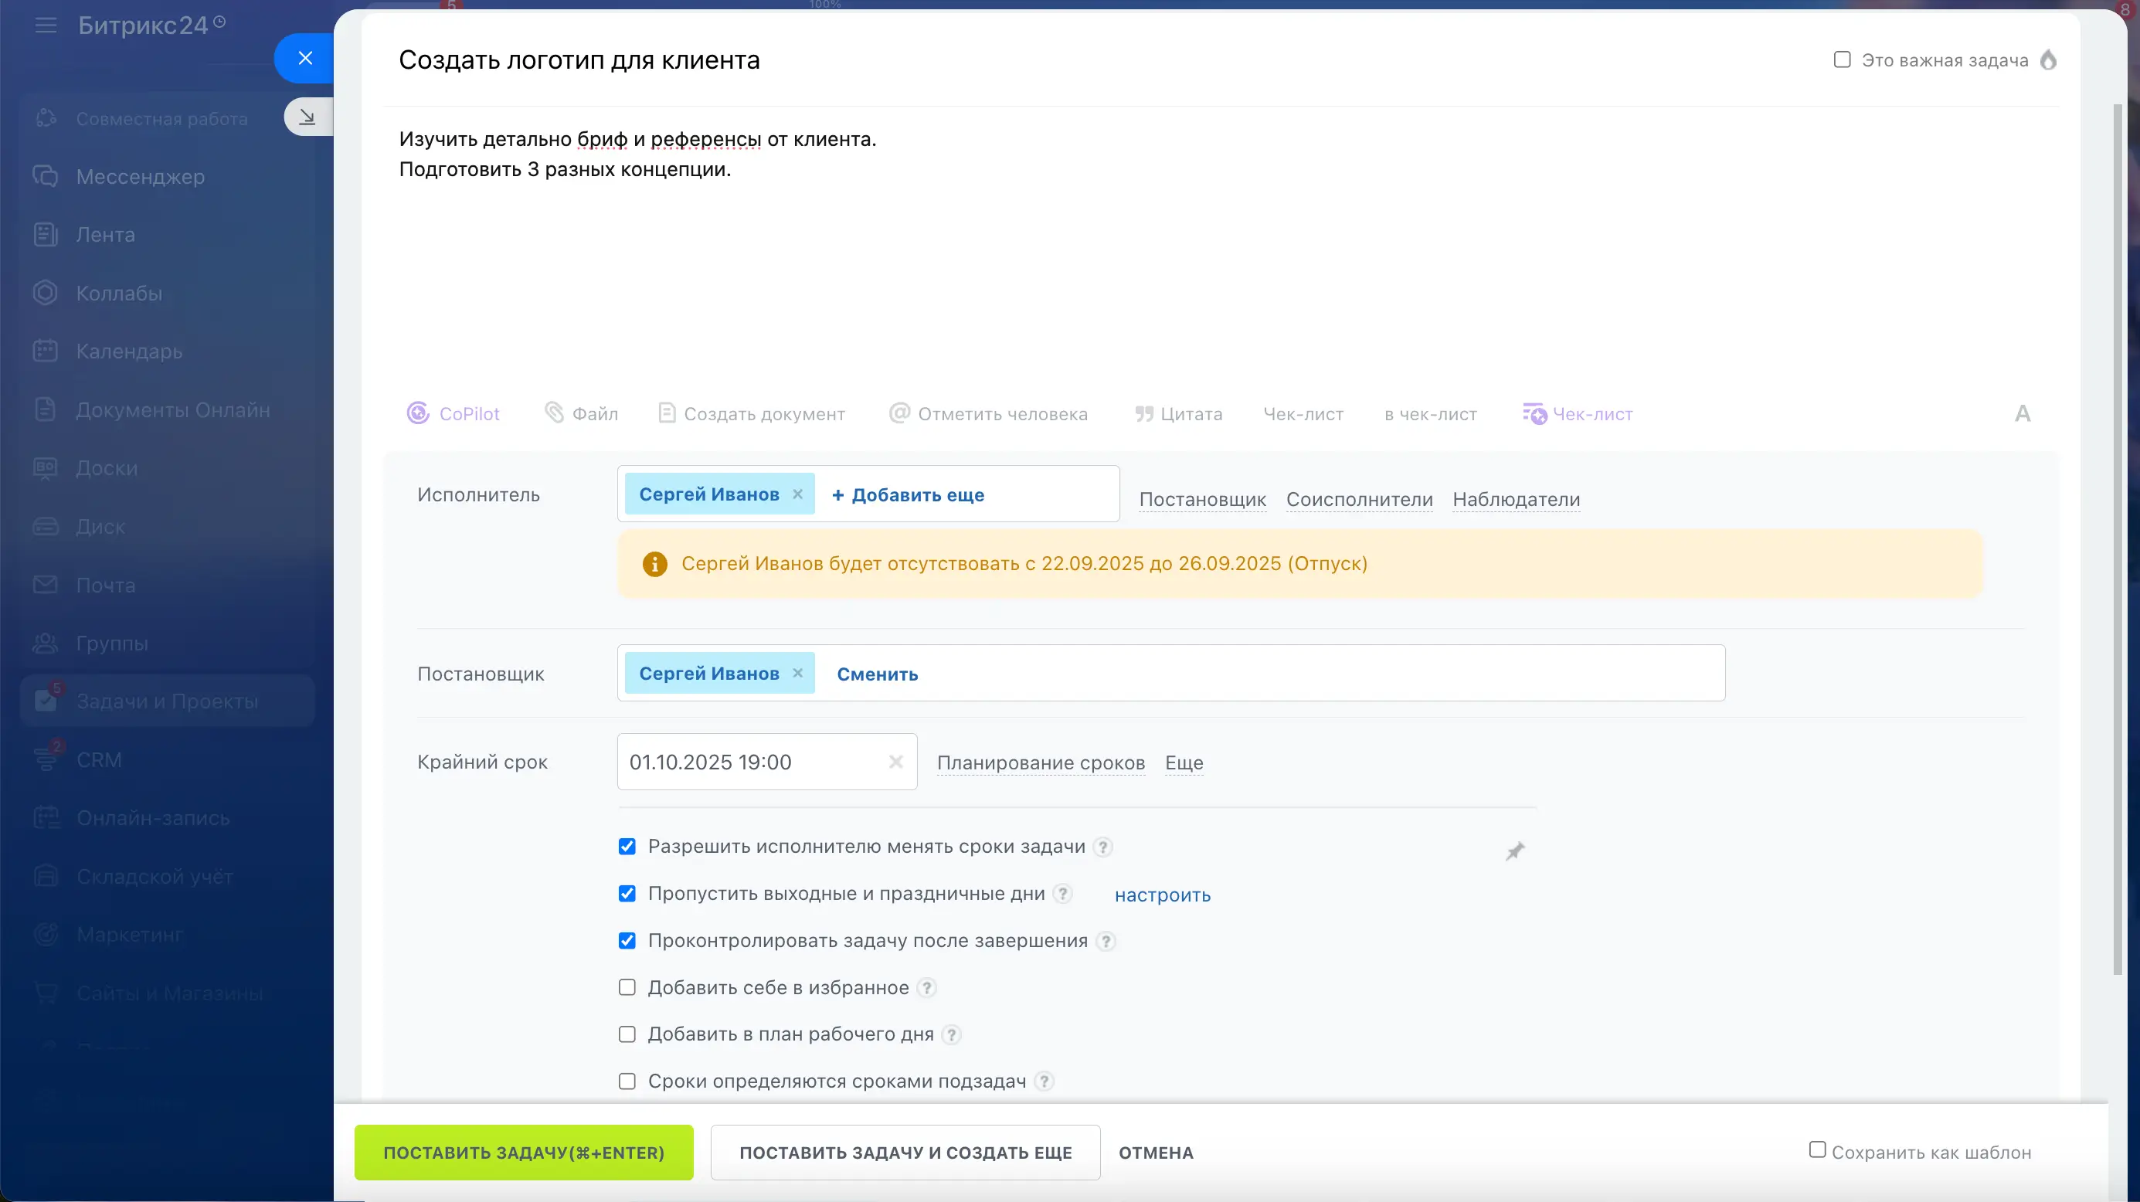Viewport: 2140px width, 1202px height.
Task: Click the CoPilot icon in editor toolbar
Action: pos(418,413)
